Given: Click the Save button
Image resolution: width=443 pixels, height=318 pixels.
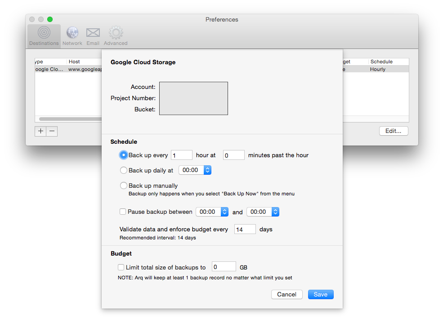Looking at the screenshot, I should click(x=321, y=294).
